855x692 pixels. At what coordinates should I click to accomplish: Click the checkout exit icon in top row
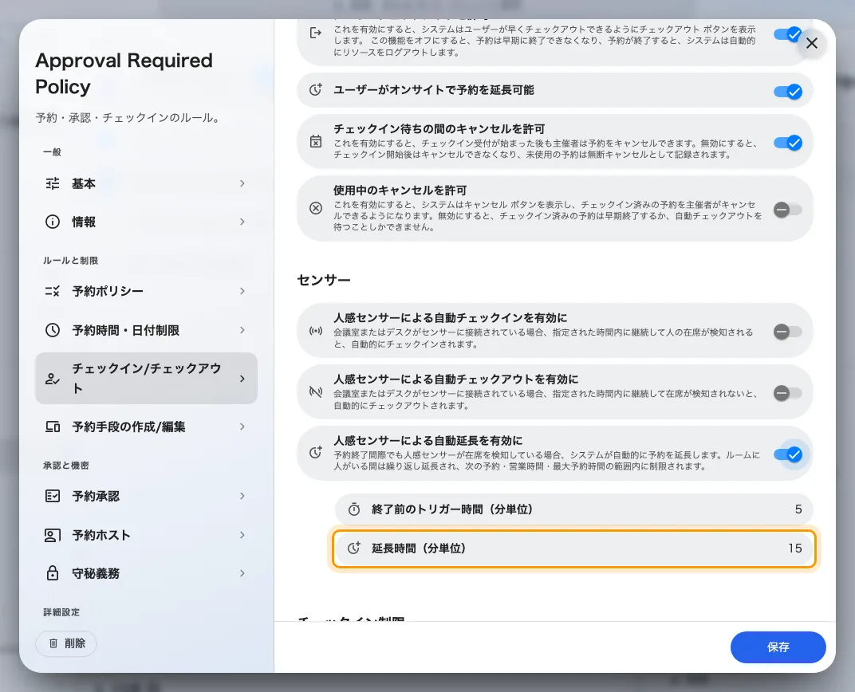pos(316,33)
